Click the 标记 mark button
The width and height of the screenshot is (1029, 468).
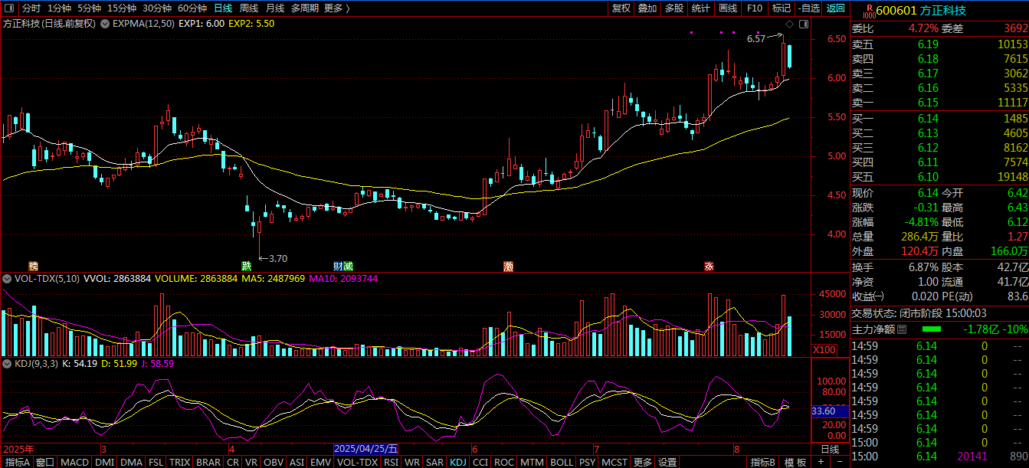click(782, 8)
